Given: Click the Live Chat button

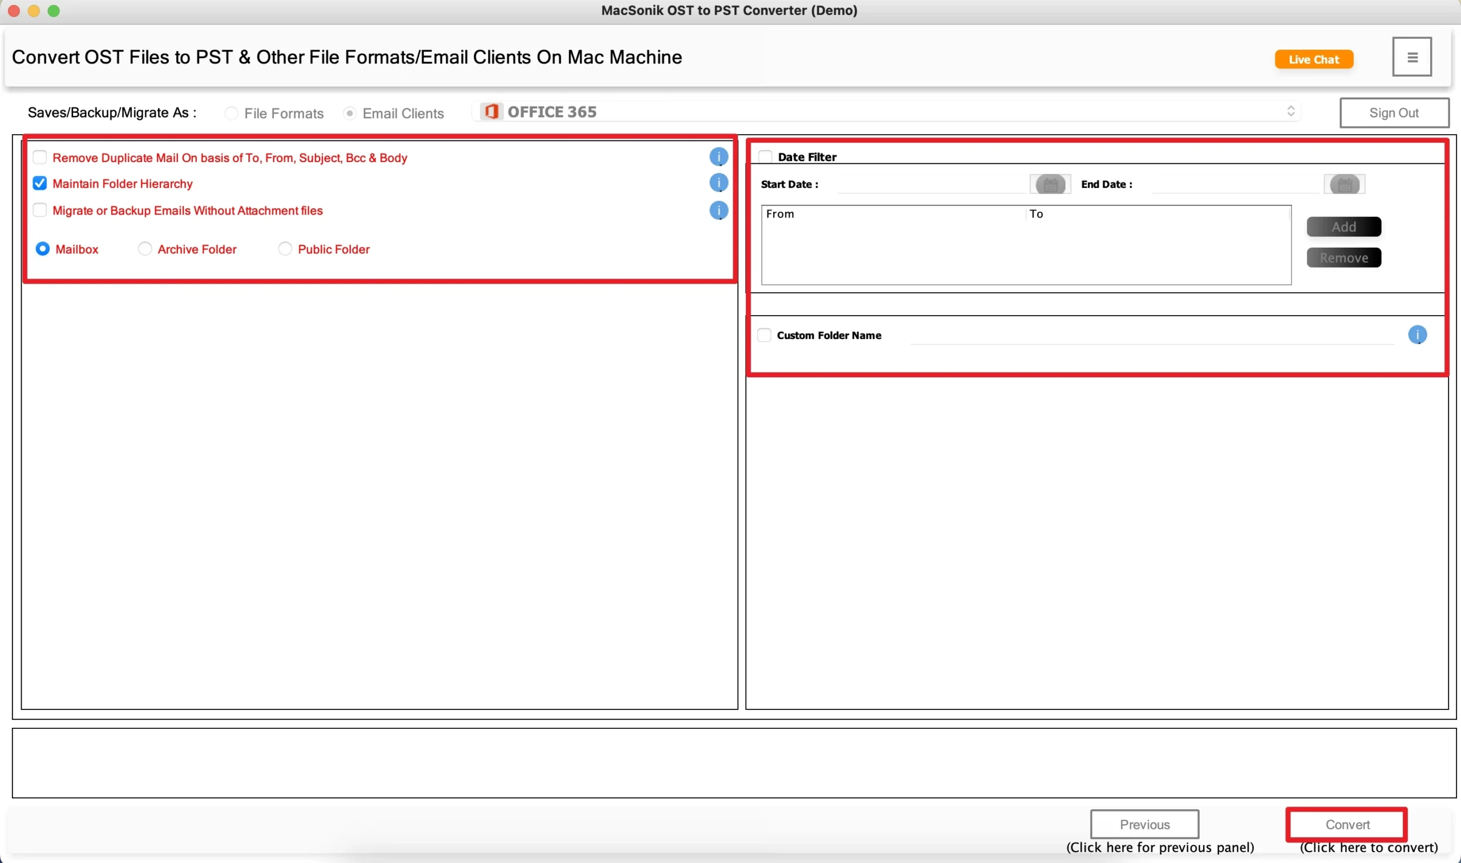Looking at the screenshot, I should (1313, 59).
